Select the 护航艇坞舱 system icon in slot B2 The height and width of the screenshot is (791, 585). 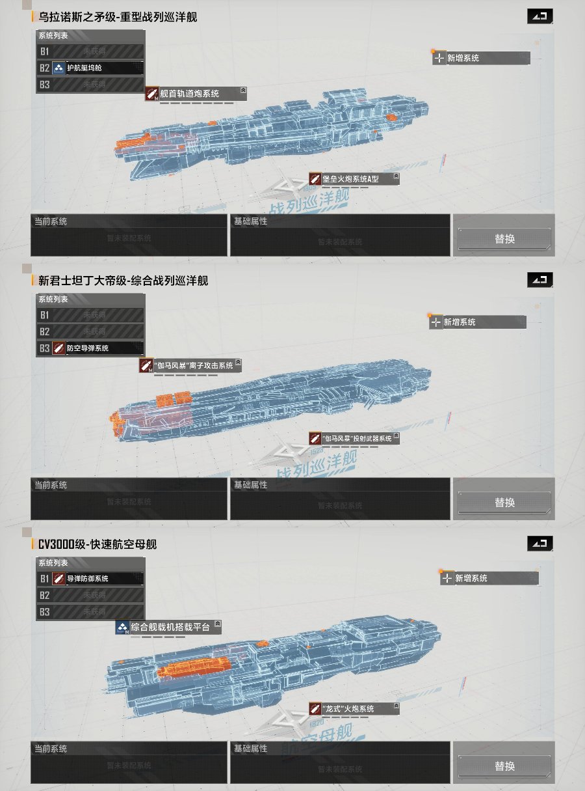click(58, 68)
